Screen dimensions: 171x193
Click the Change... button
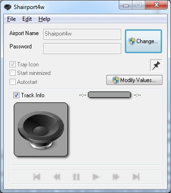[143, 41]
